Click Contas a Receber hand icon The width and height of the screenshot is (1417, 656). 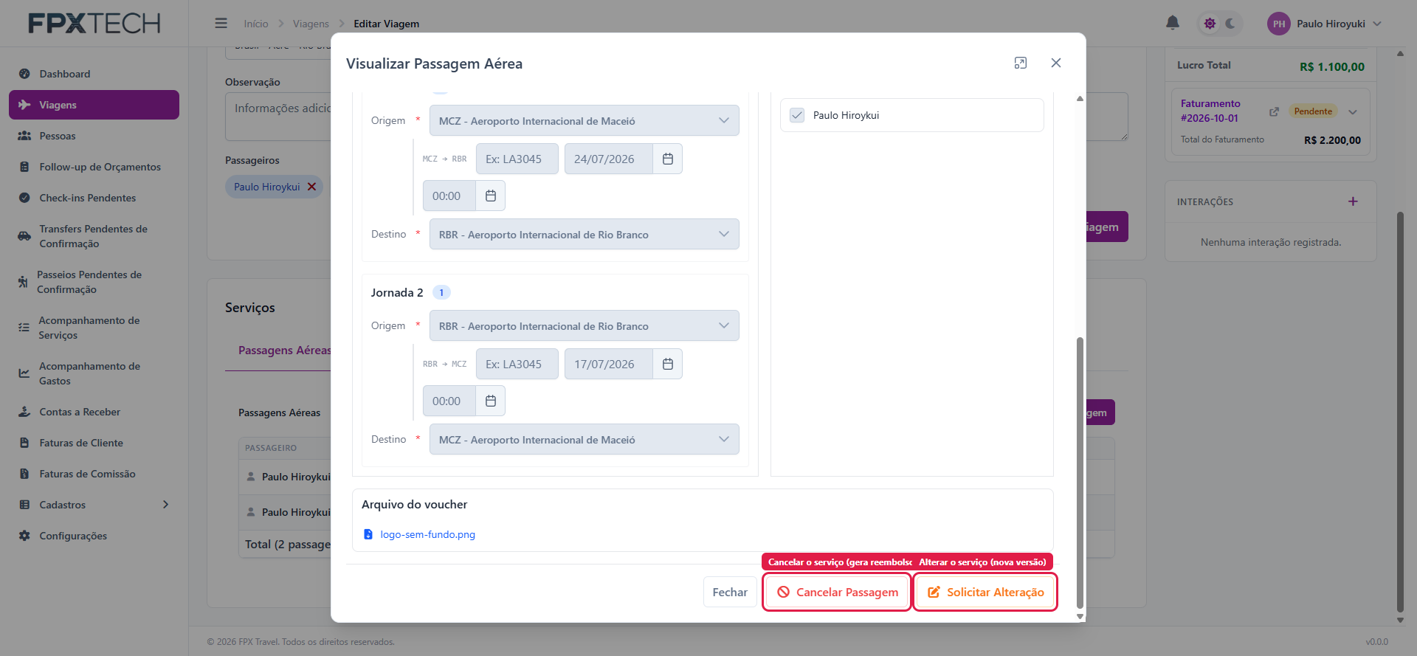[x=24, y=412]
